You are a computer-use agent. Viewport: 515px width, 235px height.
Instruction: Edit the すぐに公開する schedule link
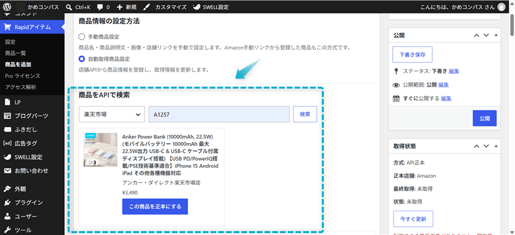[446, 98]
